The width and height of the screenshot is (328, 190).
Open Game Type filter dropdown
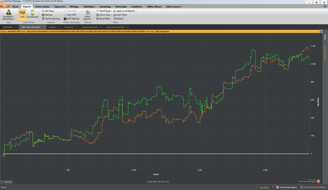tap(104, 15)
